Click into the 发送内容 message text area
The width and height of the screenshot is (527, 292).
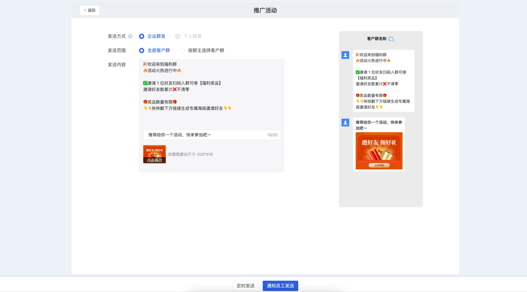212,93
